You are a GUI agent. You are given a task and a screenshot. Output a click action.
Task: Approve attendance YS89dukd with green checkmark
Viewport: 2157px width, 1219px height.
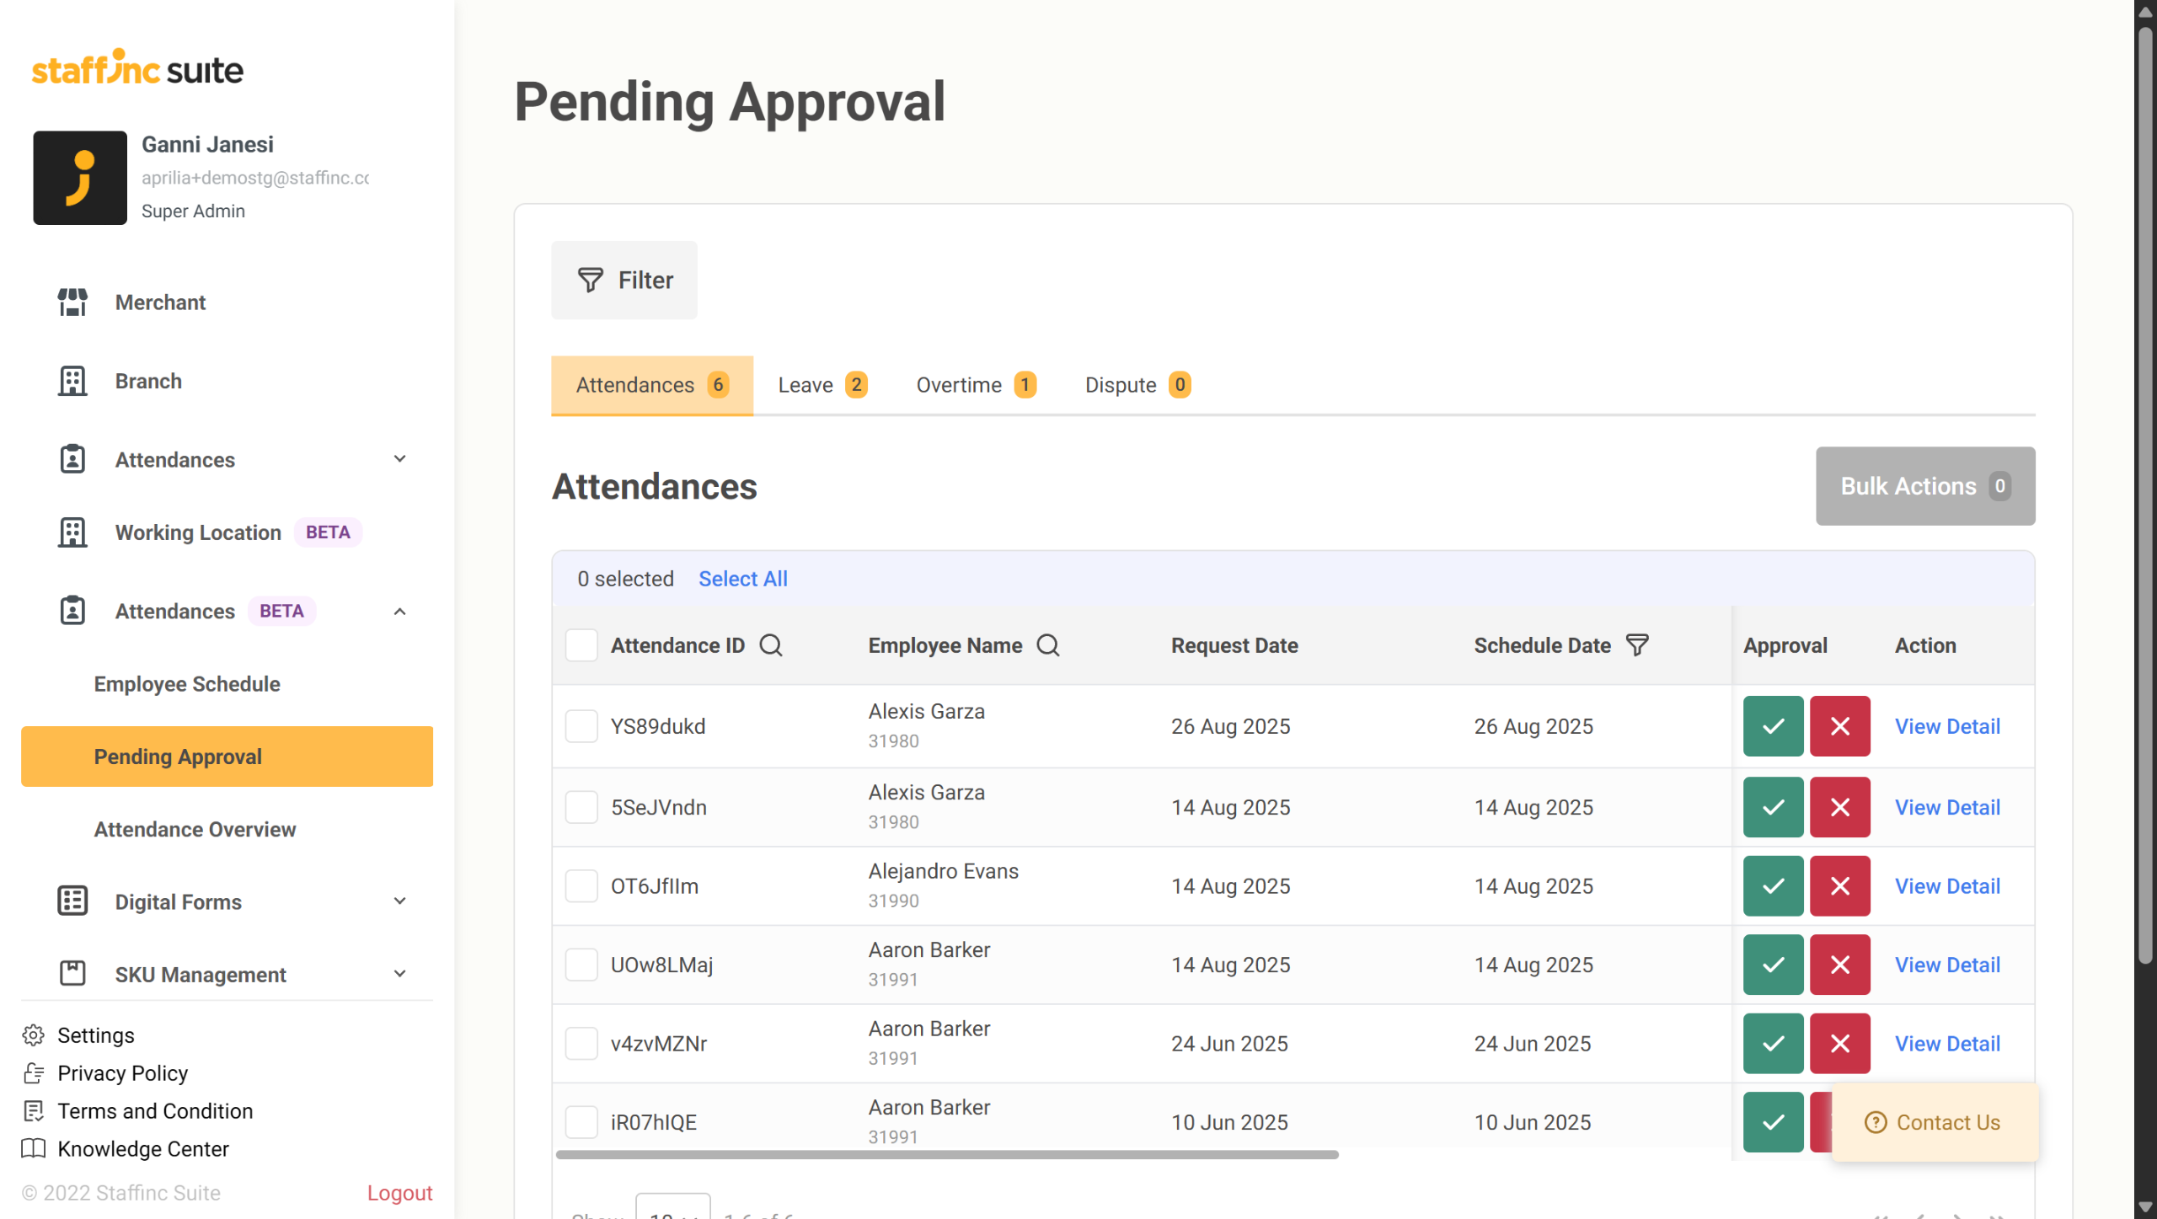coord(1772,726)
